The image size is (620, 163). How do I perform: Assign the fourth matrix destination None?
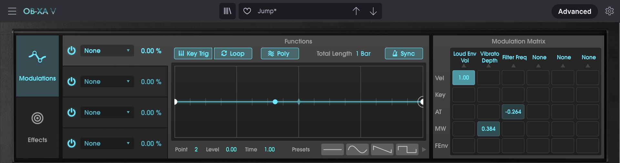click(539, 57)
